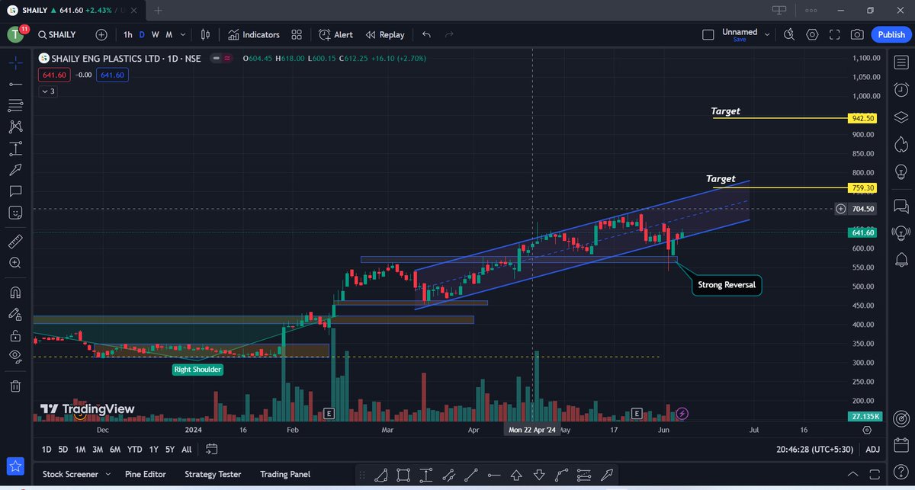Start bar Replay mode
The width and height of the screenshot is (915, 490).
point(385,34)
